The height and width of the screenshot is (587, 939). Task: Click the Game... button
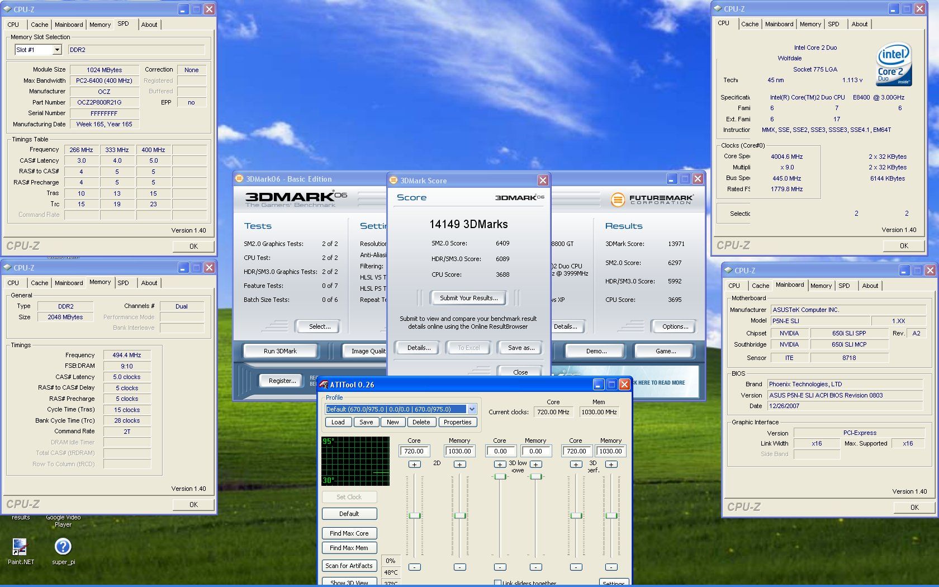point(665,351)
